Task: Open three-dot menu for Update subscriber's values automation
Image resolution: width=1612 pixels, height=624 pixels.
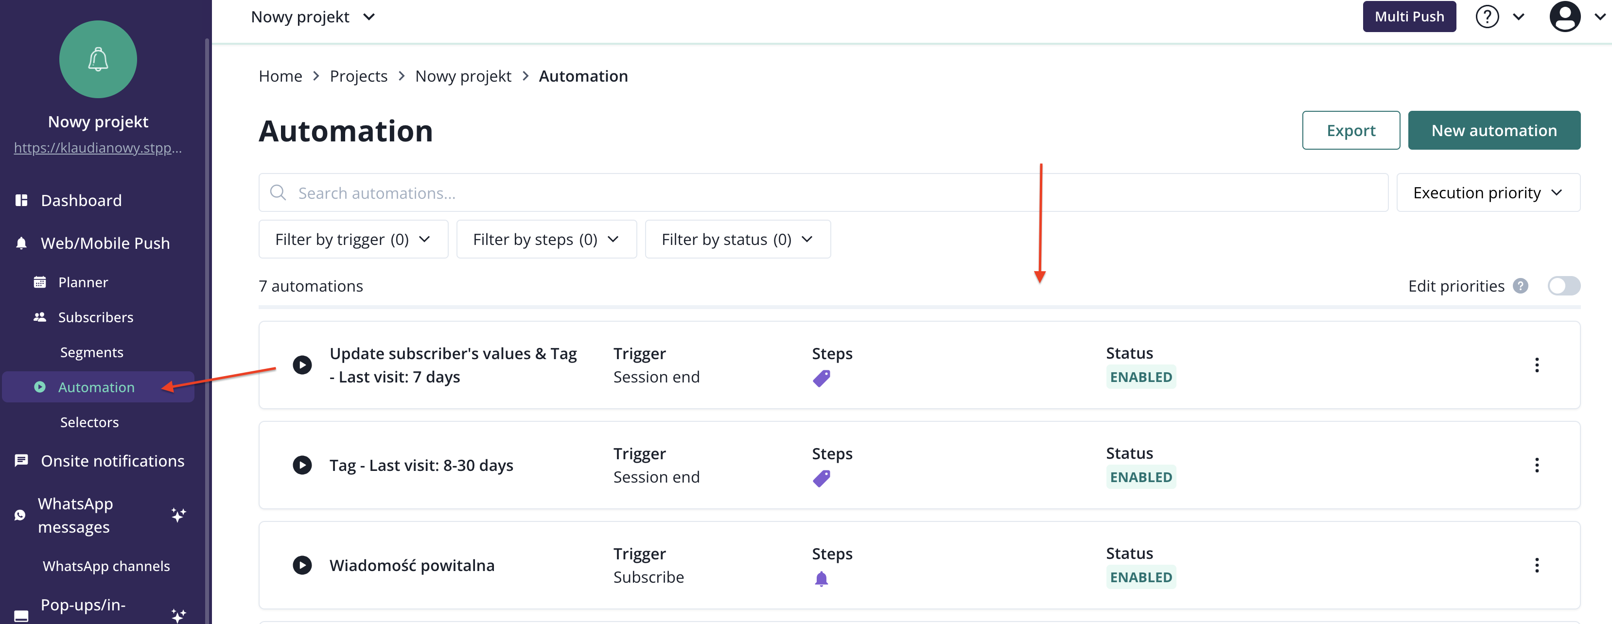Action: (x=1536, y=365)
